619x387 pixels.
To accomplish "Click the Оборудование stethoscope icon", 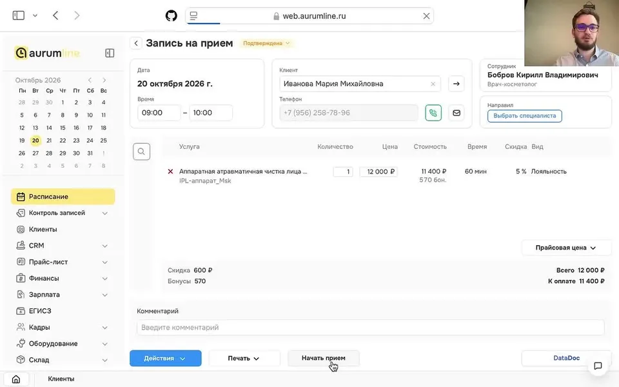I will click(x=21, y=343).
